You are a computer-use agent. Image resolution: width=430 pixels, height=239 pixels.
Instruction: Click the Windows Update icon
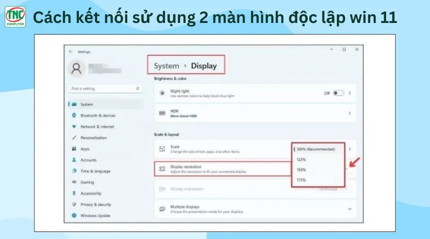pyautogui.click(x=74, y=216)
